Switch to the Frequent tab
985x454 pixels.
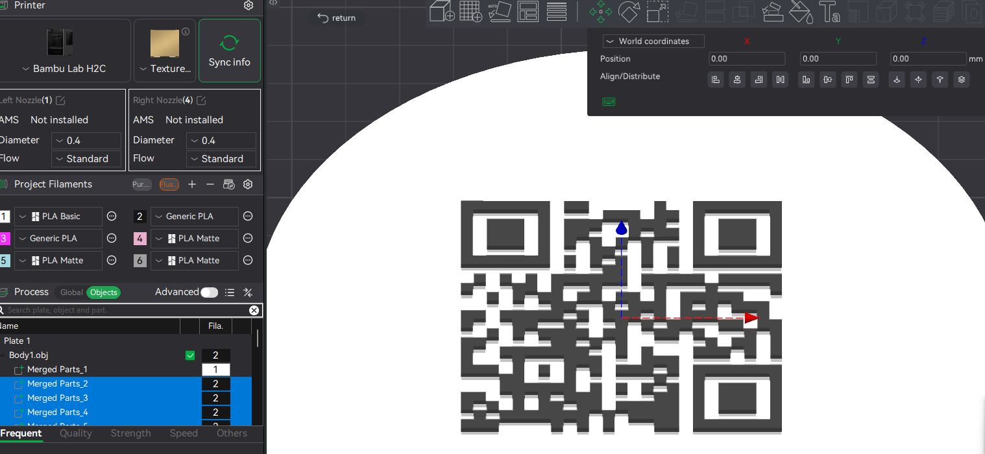coord(21,433)
